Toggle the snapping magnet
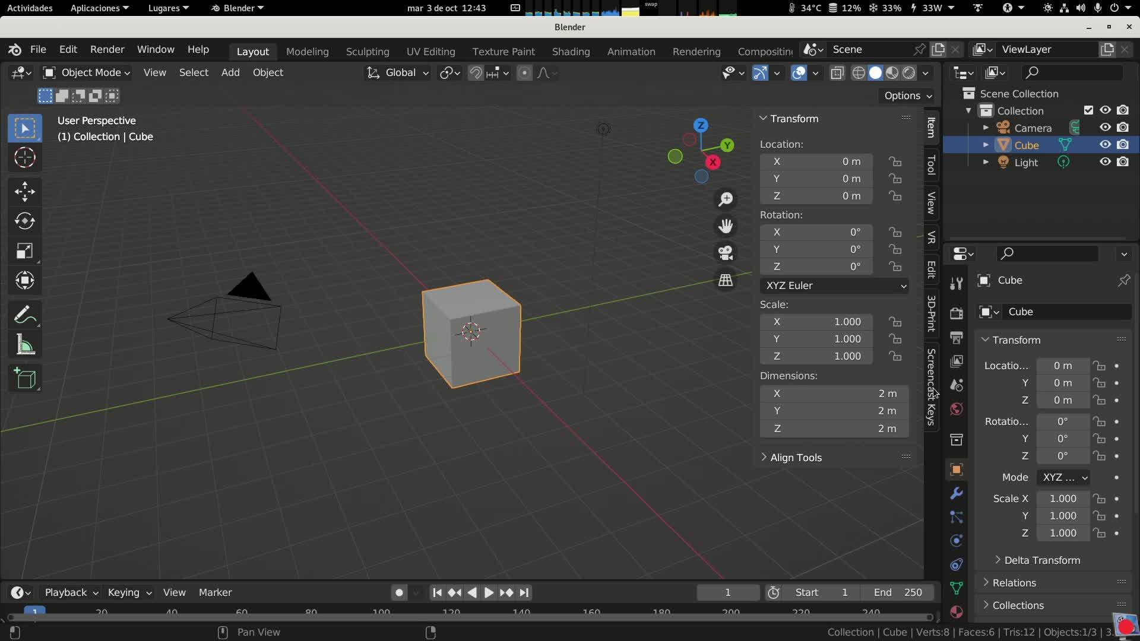The height and width of the screenshot is (641, 1140). (x=476, y=73)
